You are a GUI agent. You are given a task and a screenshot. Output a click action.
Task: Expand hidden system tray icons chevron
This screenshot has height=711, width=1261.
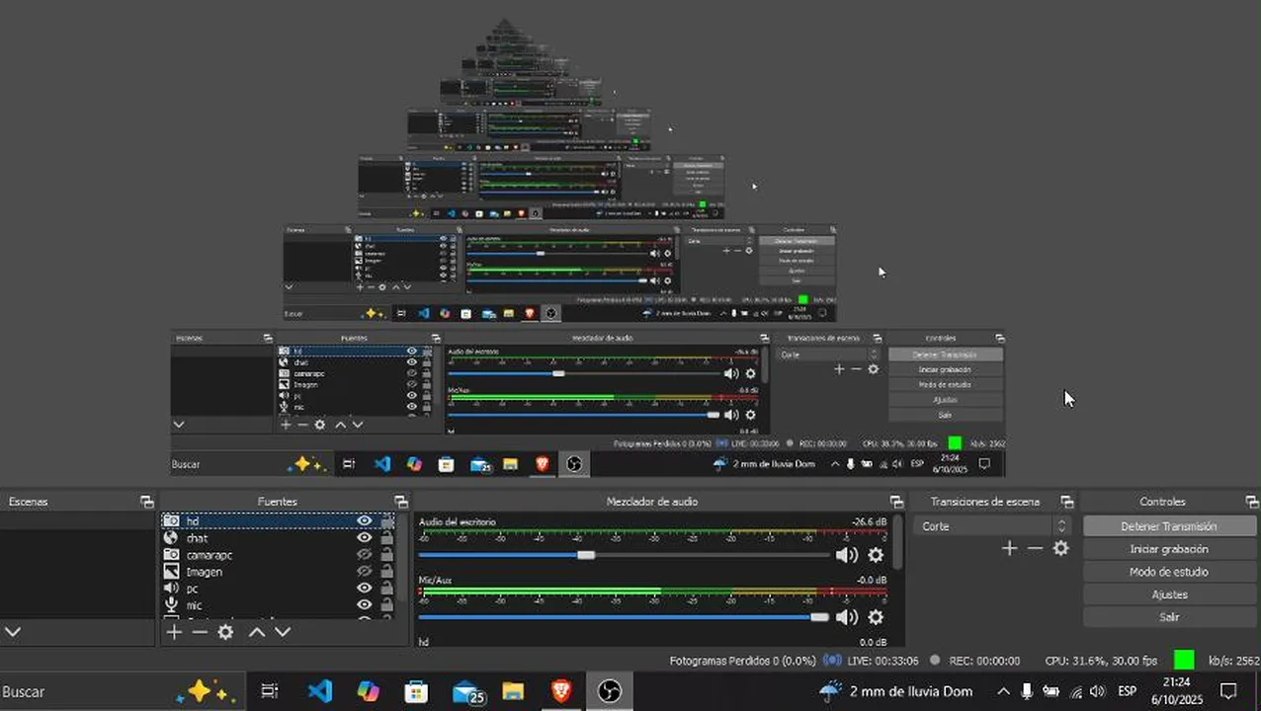pyautogui.click(x=1003, y=691)
